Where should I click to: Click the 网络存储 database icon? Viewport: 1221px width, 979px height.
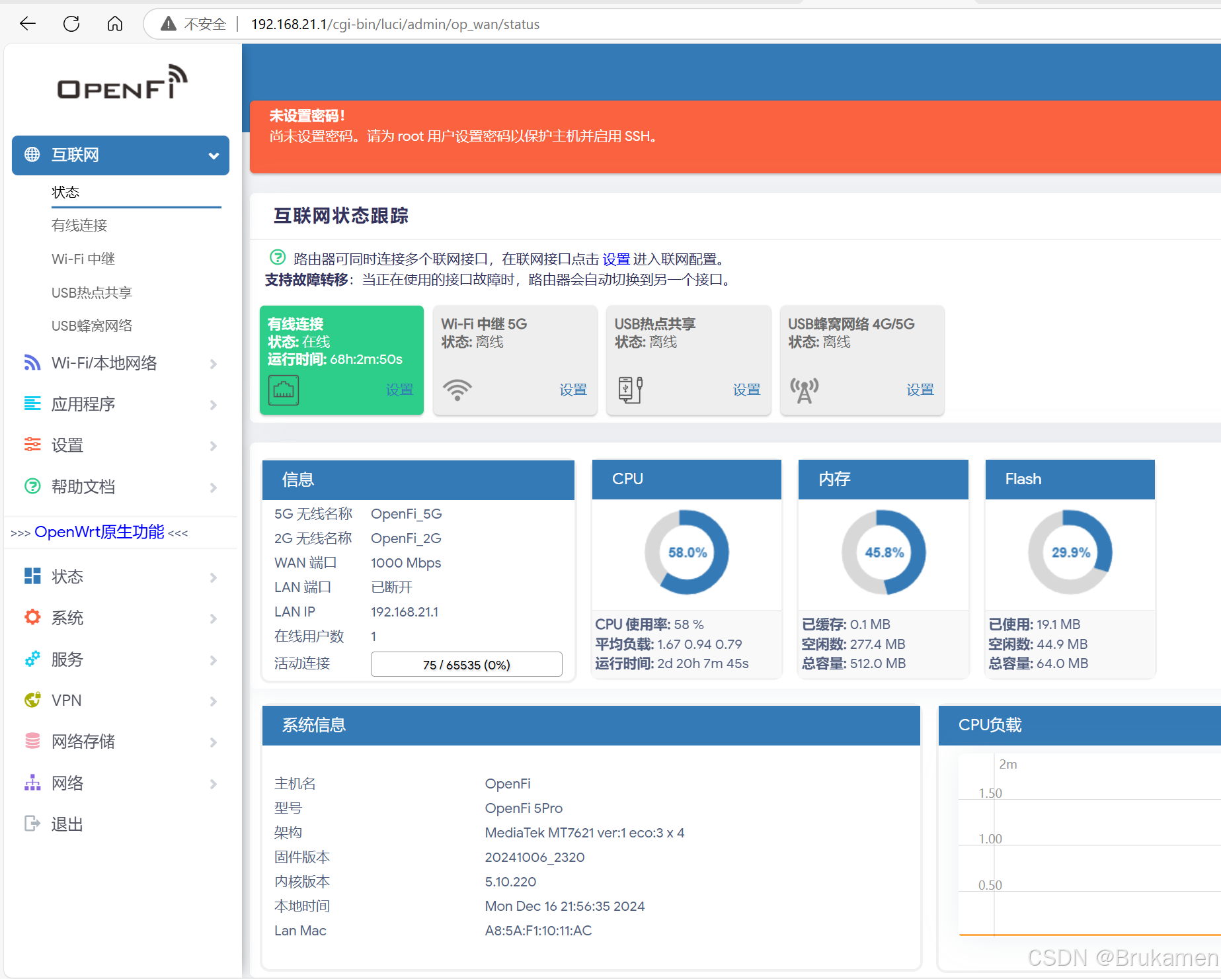(x=32, y=741)
